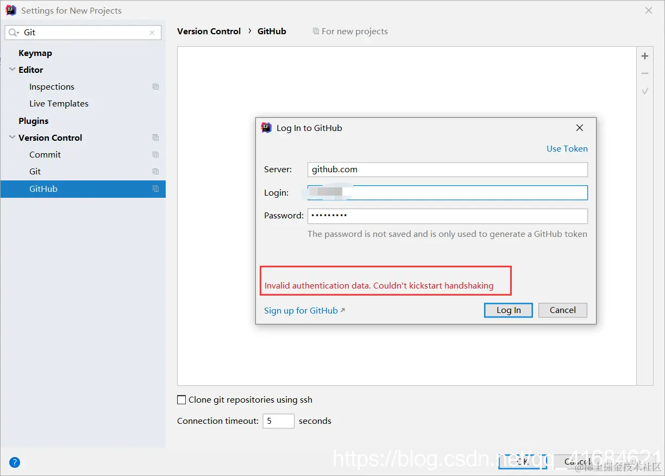Open Git settings page
665x476 pixels.
tap(35, 172)
